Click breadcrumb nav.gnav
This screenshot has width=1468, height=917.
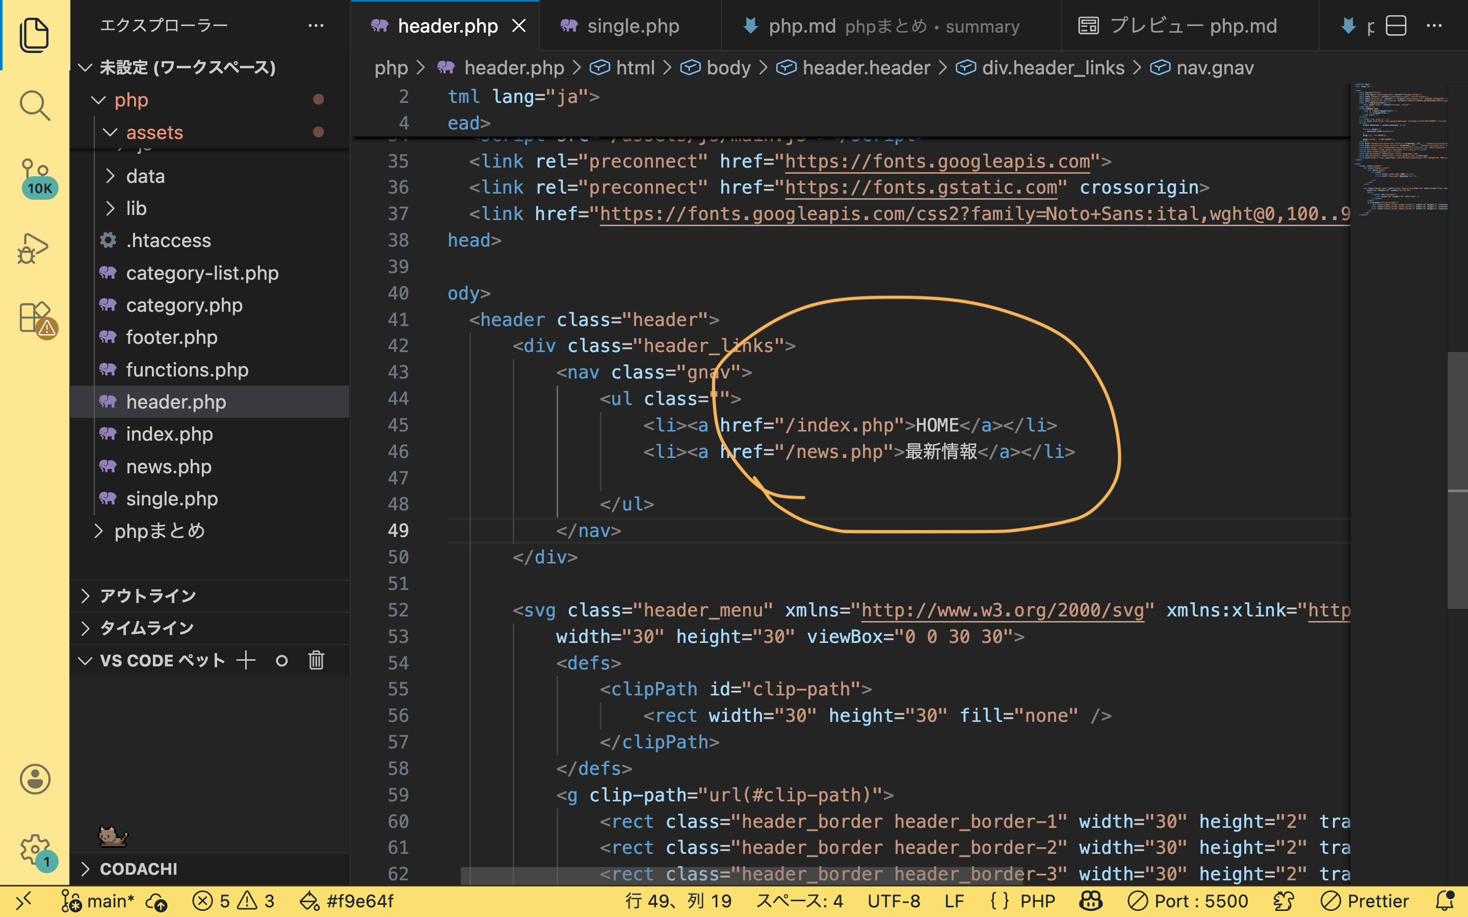[x=1202, y=67]
